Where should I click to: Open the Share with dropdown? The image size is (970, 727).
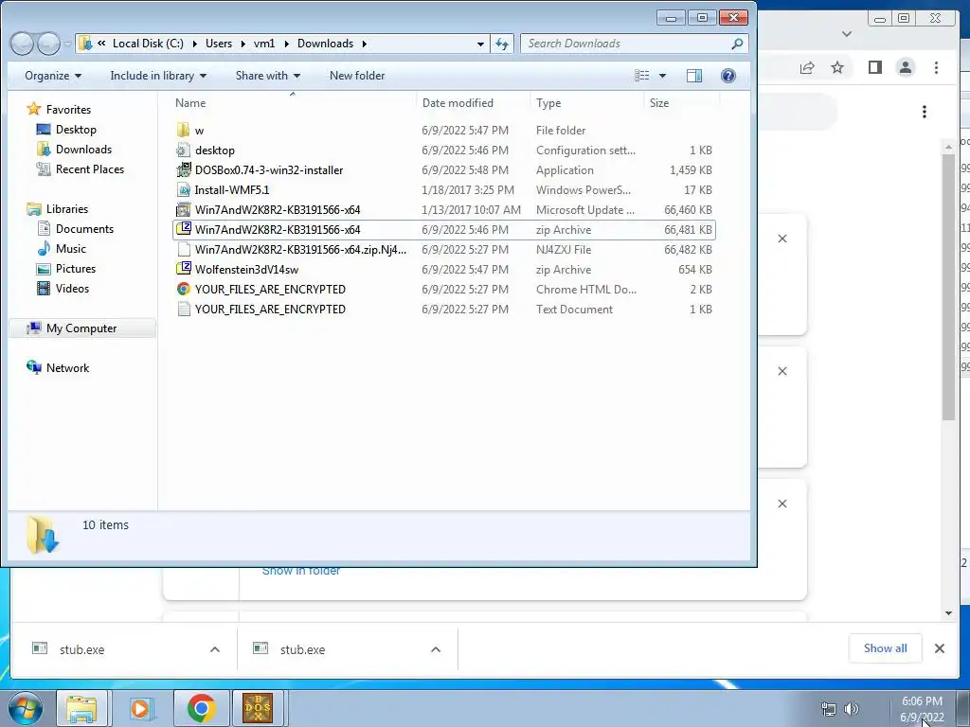(268, 76)
